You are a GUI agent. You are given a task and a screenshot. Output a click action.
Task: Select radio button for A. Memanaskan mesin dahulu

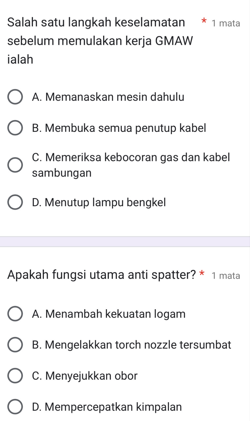click(15, 97)
